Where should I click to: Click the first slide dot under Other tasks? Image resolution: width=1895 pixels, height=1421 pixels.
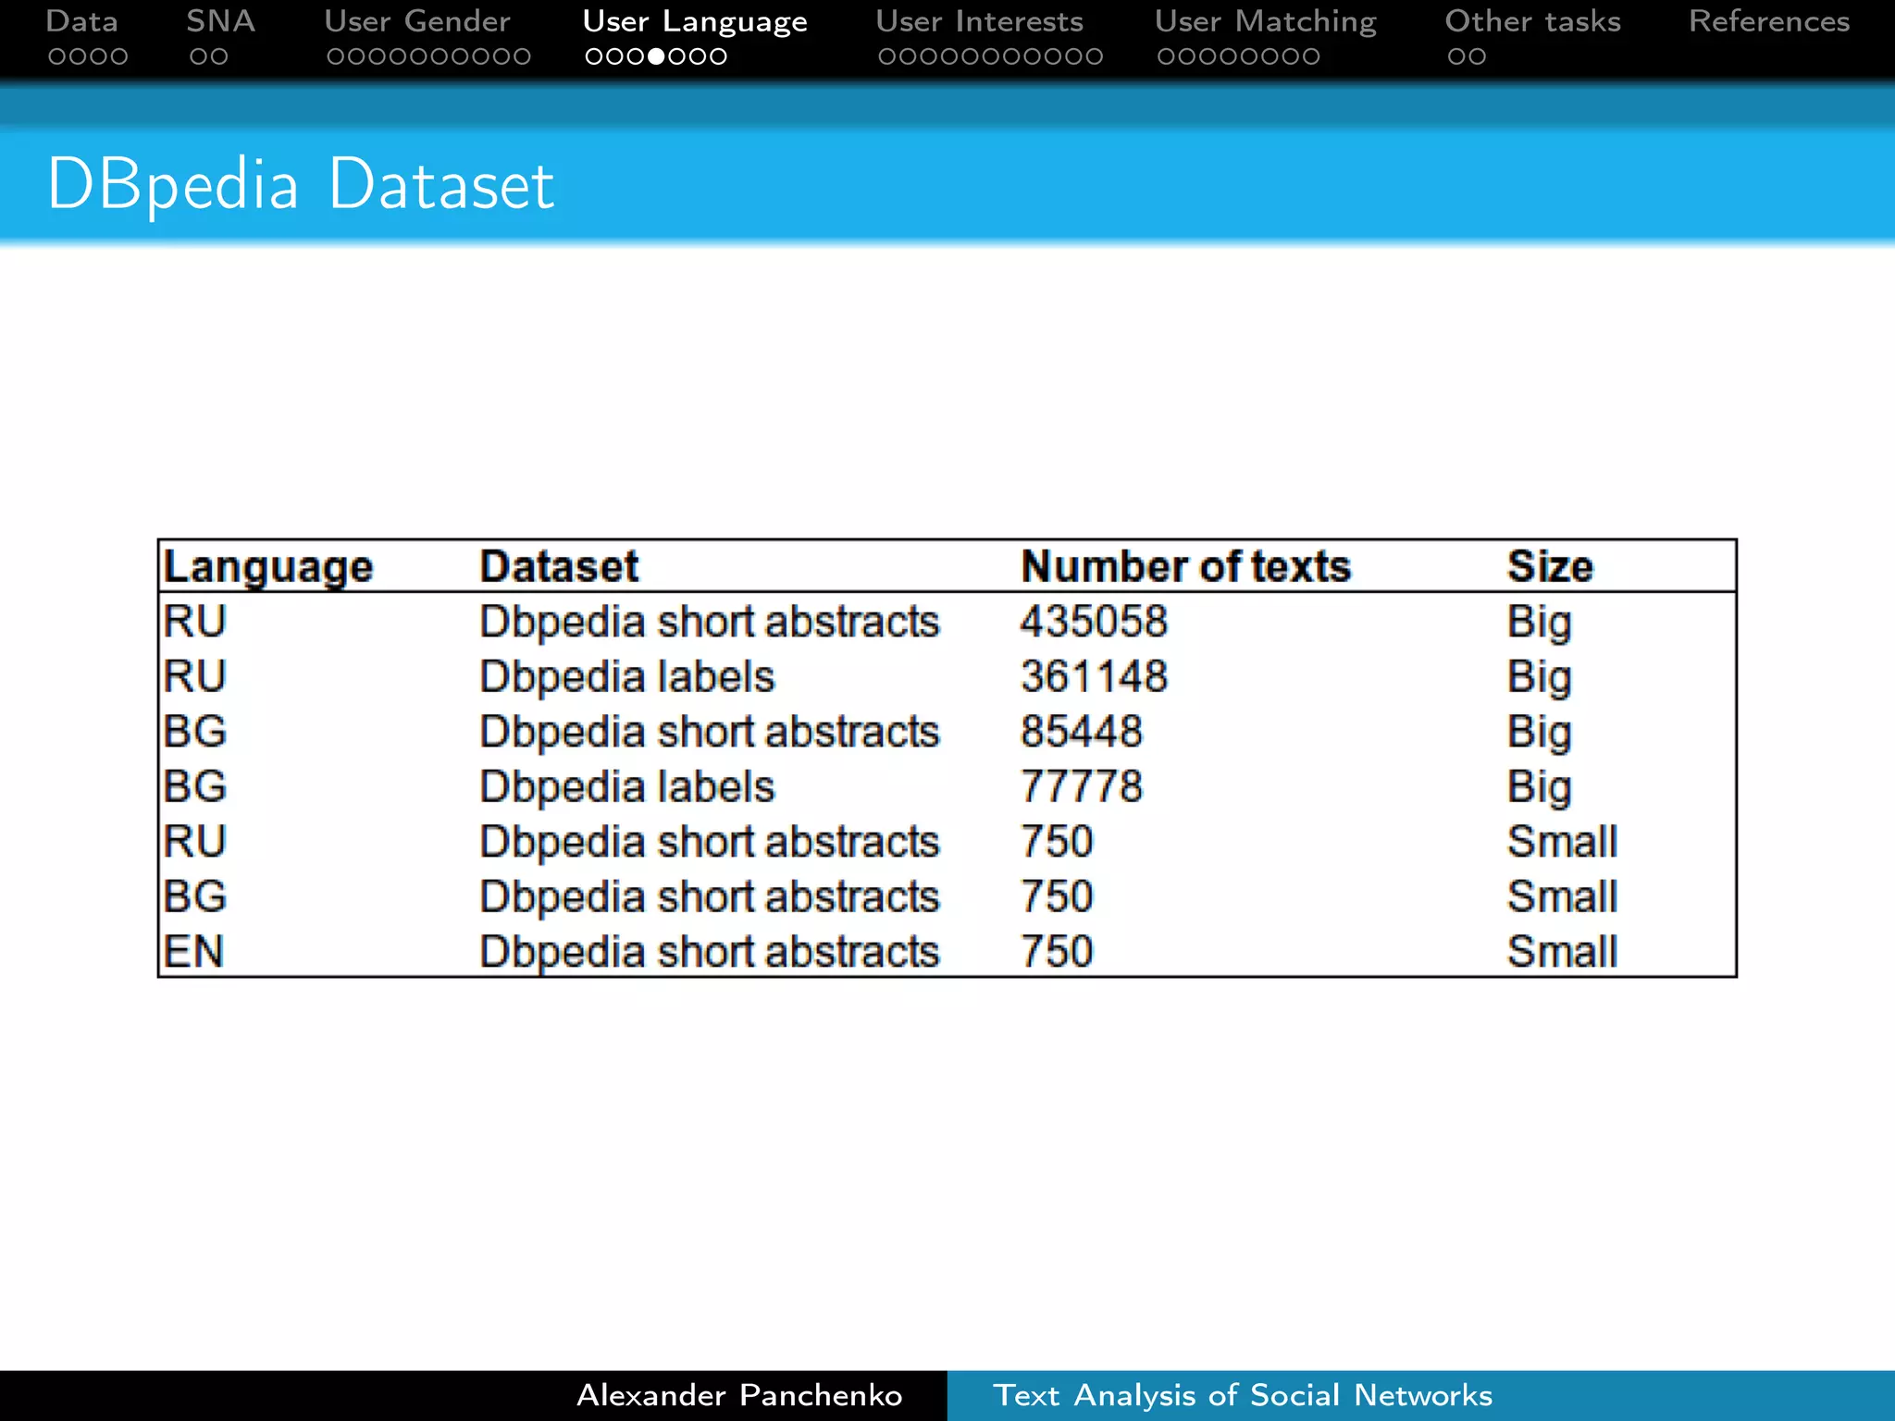pyautogui.click(x=1456, y=56)
